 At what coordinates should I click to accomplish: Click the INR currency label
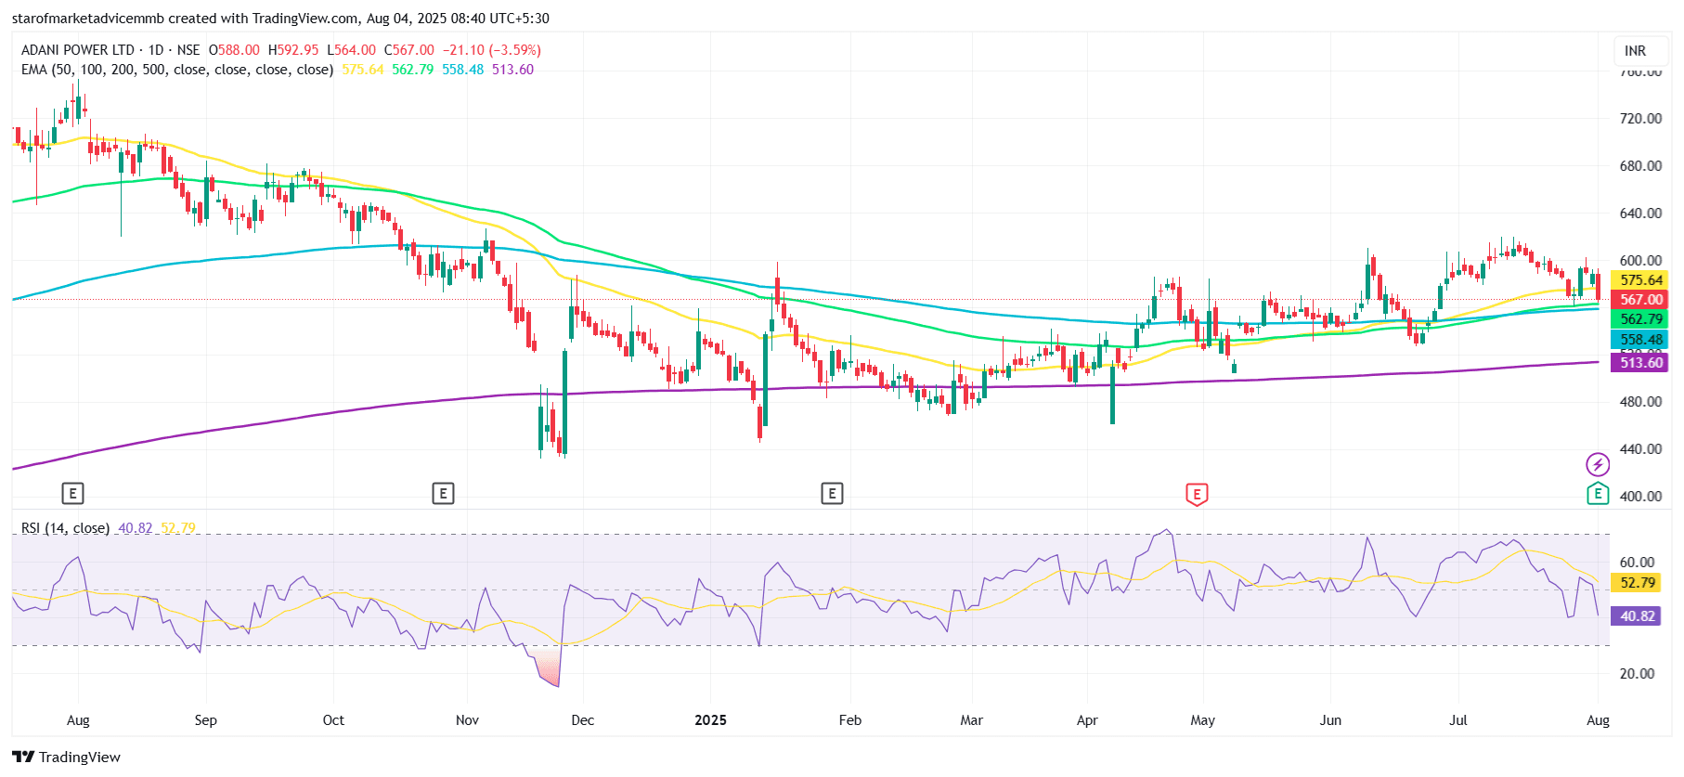coord(1636,51)
